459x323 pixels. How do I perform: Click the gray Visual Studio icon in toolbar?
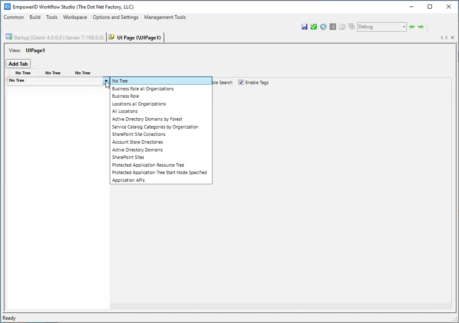tap(333, 27)
